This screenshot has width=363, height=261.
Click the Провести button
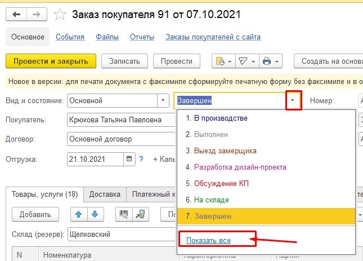coord(177,61)
